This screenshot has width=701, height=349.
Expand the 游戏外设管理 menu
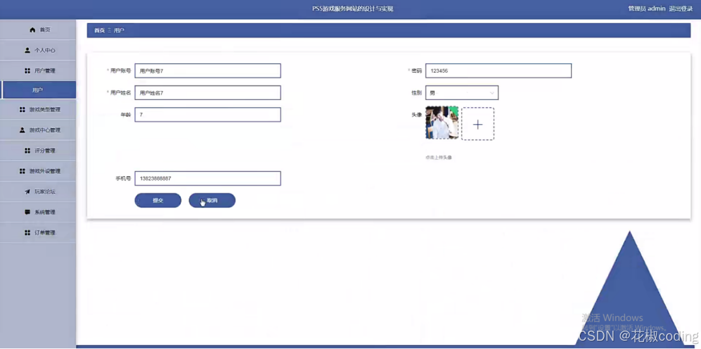(x=38, y=171)
